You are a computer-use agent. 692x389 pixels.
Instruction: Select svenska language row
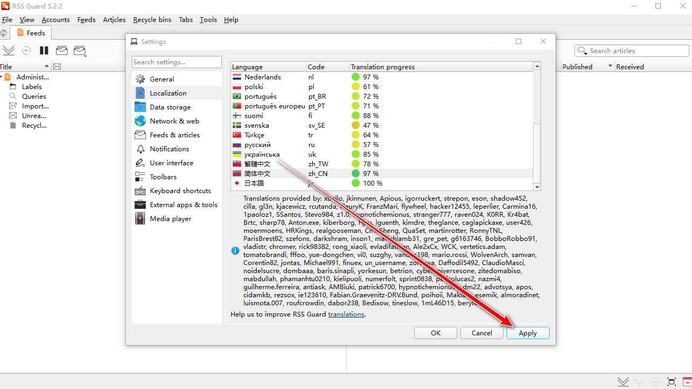pos(382,125)
